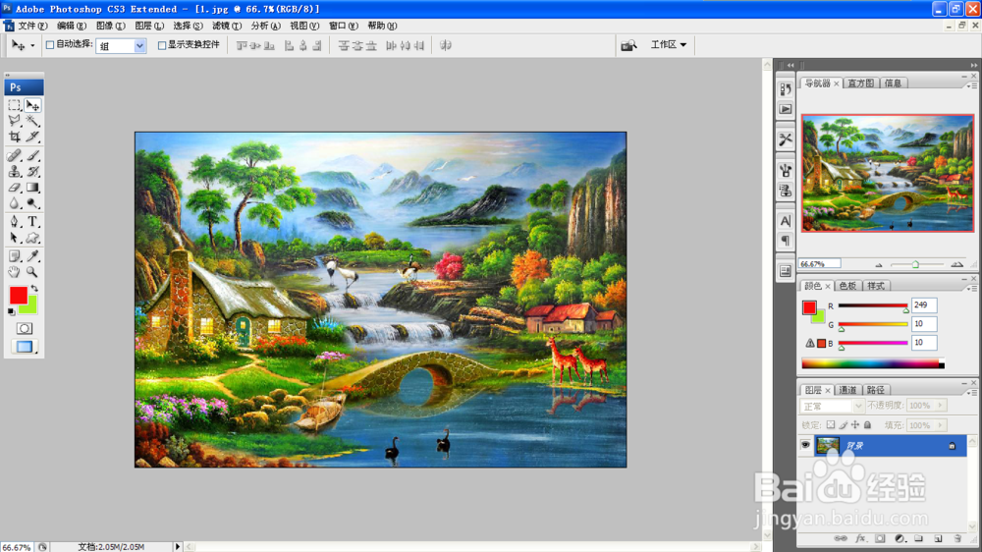Select the Clone Stamp tool
This screenshot has height=552, width=982.
click(x=15, y=171)
